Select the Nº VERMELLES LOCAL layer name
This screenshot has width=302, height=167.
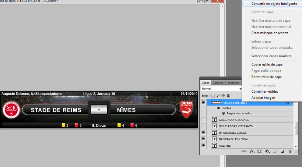234,139
